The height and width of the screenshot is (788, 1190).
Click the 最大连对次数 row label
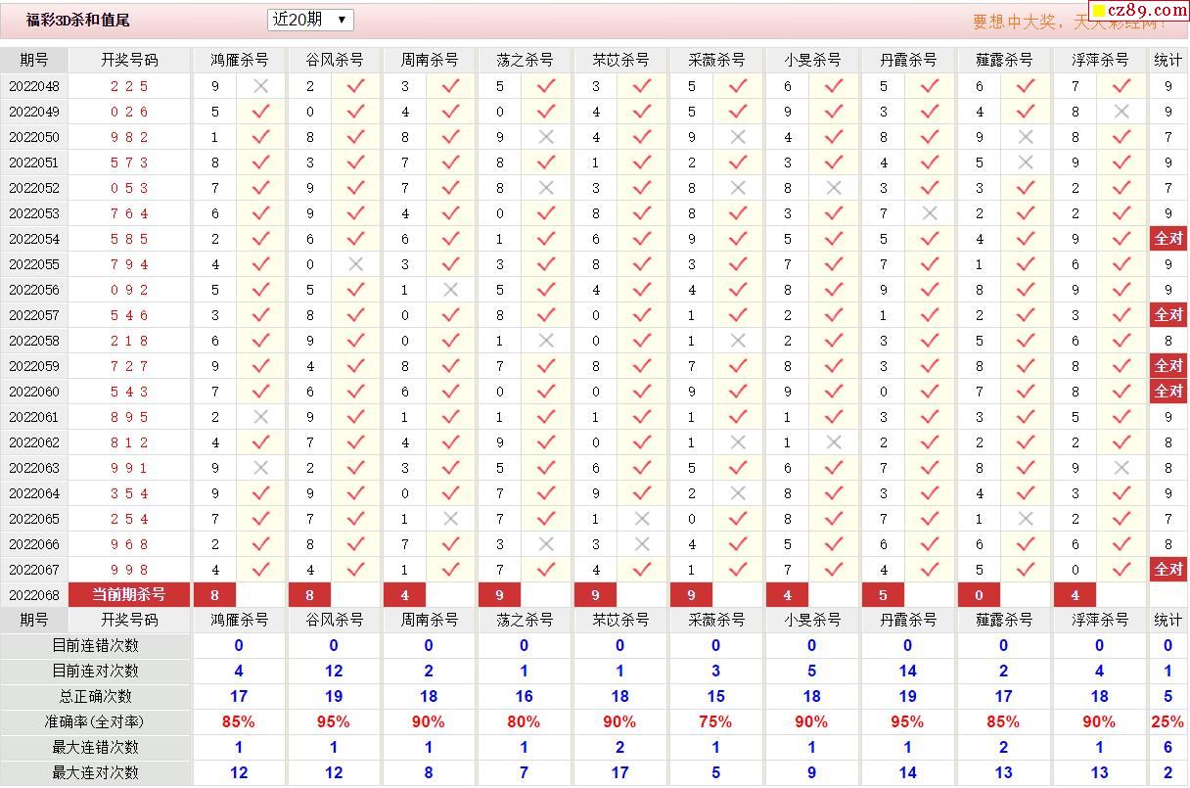click(x=95, y=773)
